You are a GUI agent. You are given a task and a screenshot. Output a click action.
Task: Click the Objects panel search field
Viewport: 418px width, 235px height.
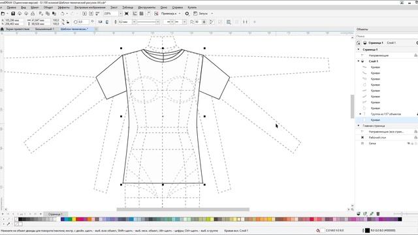[387, 36]
